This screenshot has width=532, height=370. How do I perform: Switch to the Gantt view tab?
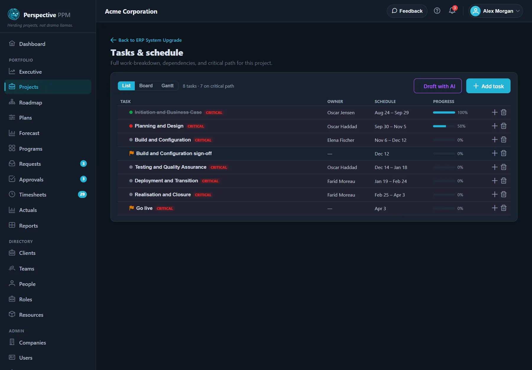168,86
